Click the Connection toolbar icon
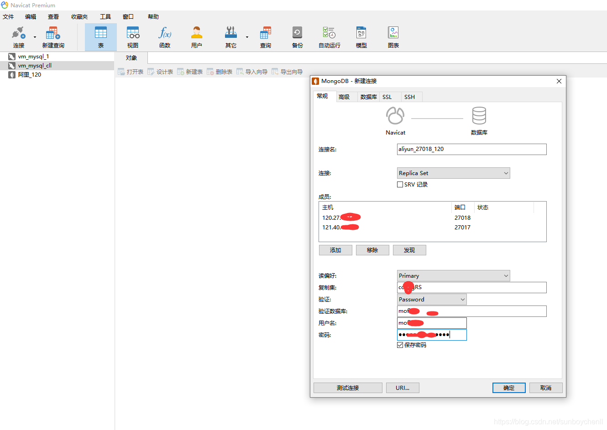 pos(18,37)
